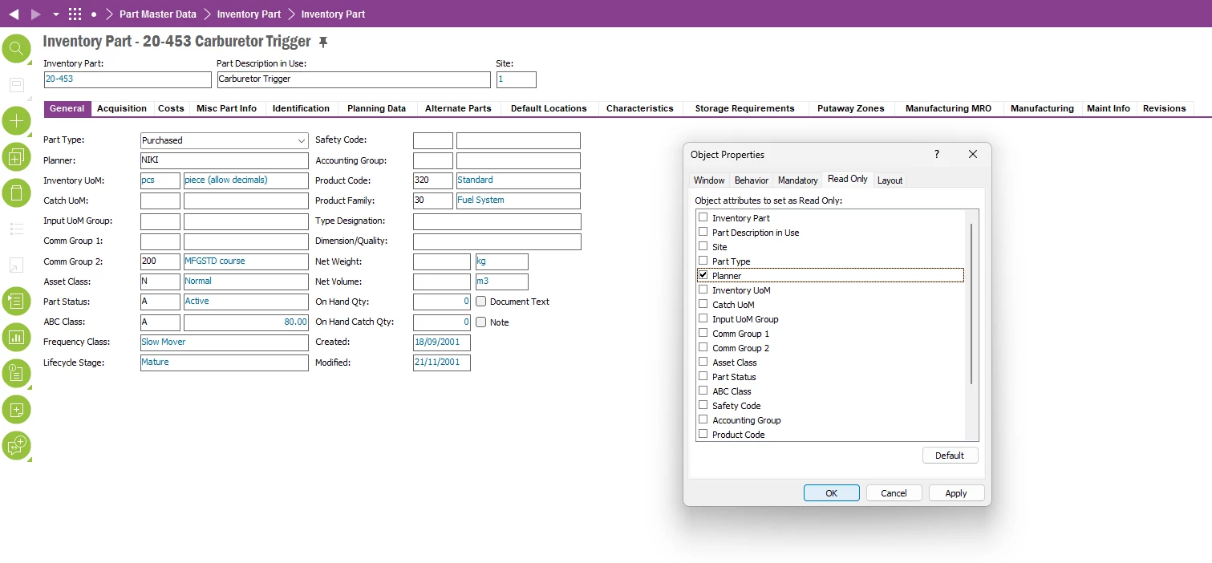Click the back arrow in top bar
Screen dimensions: 1212x563
coord(14,14)
